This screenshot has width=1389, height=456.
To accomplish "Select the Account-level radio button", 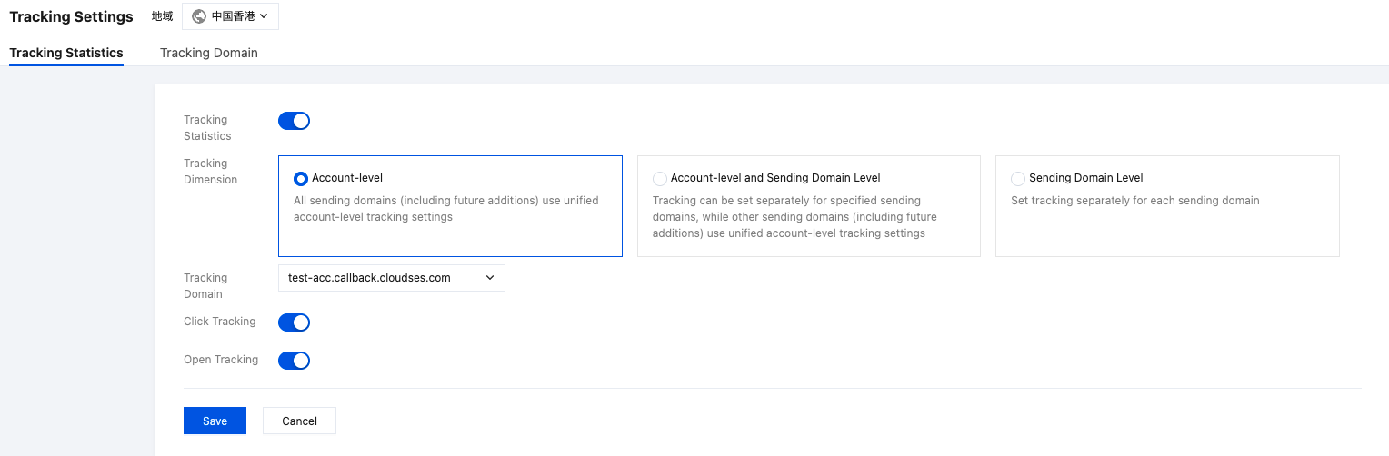I will [x=301, y=179].
